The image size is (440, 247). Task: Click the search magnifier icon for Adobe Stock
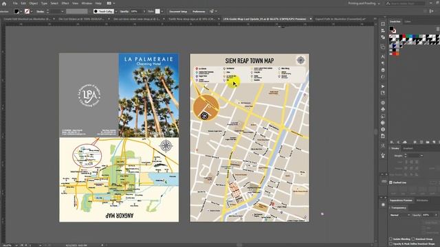click(388, 3)
